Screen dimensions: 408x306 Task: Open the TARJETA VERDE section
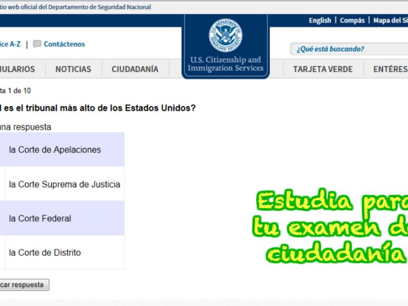click(322, 69)
